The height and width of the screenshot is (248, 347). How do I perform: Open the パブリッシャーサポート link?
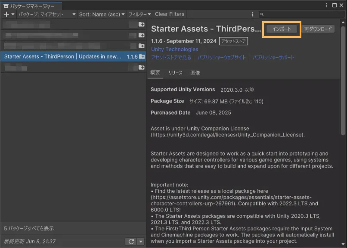pyautogui.click(x=273, y=58)
